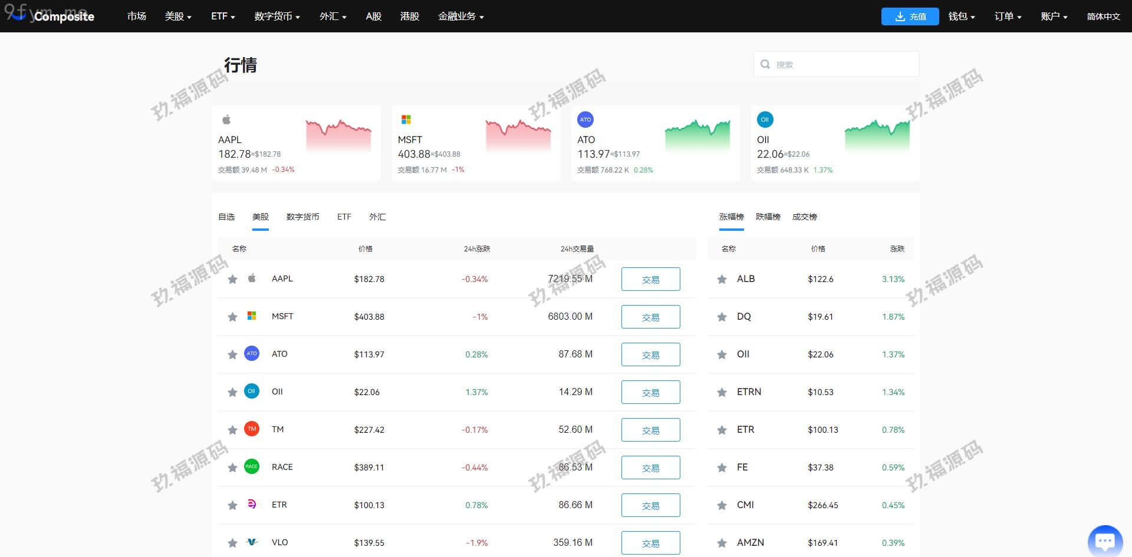Click 交易 button for the MSFT row
The image size is (1132, 557).
pyautogui.click(x=650, y=317)
